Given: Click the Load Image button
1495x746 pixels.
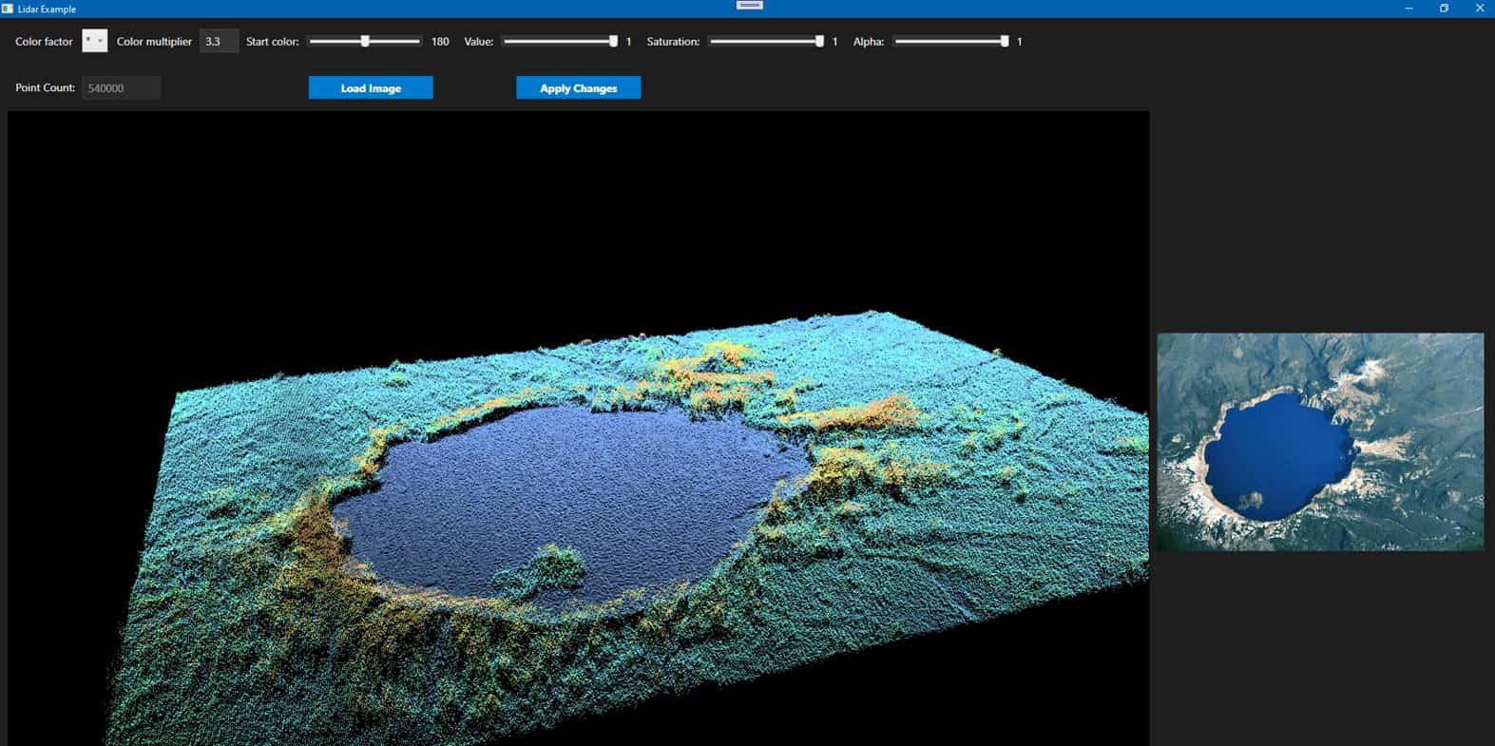Looking at the screenshot, I should tap(371, 87).
